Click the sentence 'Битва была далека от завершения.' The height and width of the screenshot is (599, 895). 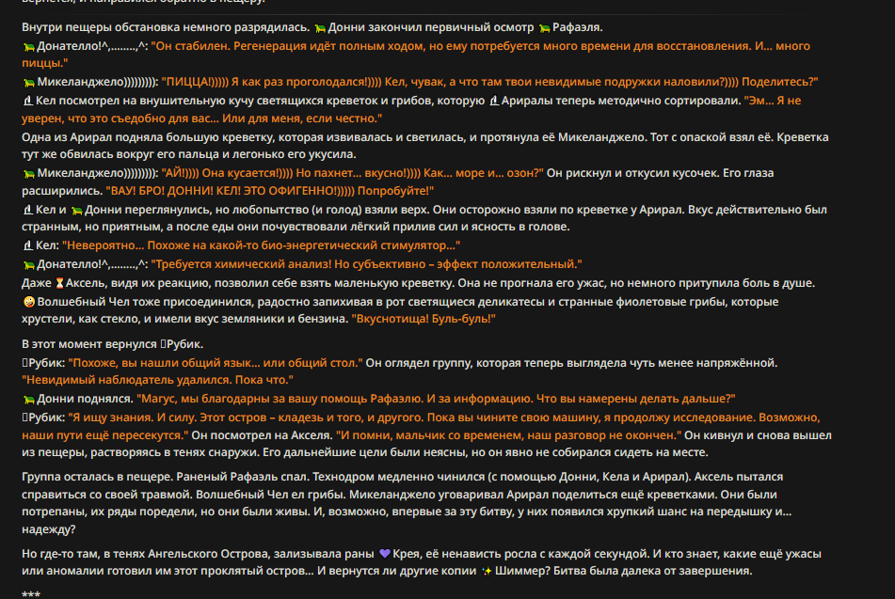click(652, 571)
